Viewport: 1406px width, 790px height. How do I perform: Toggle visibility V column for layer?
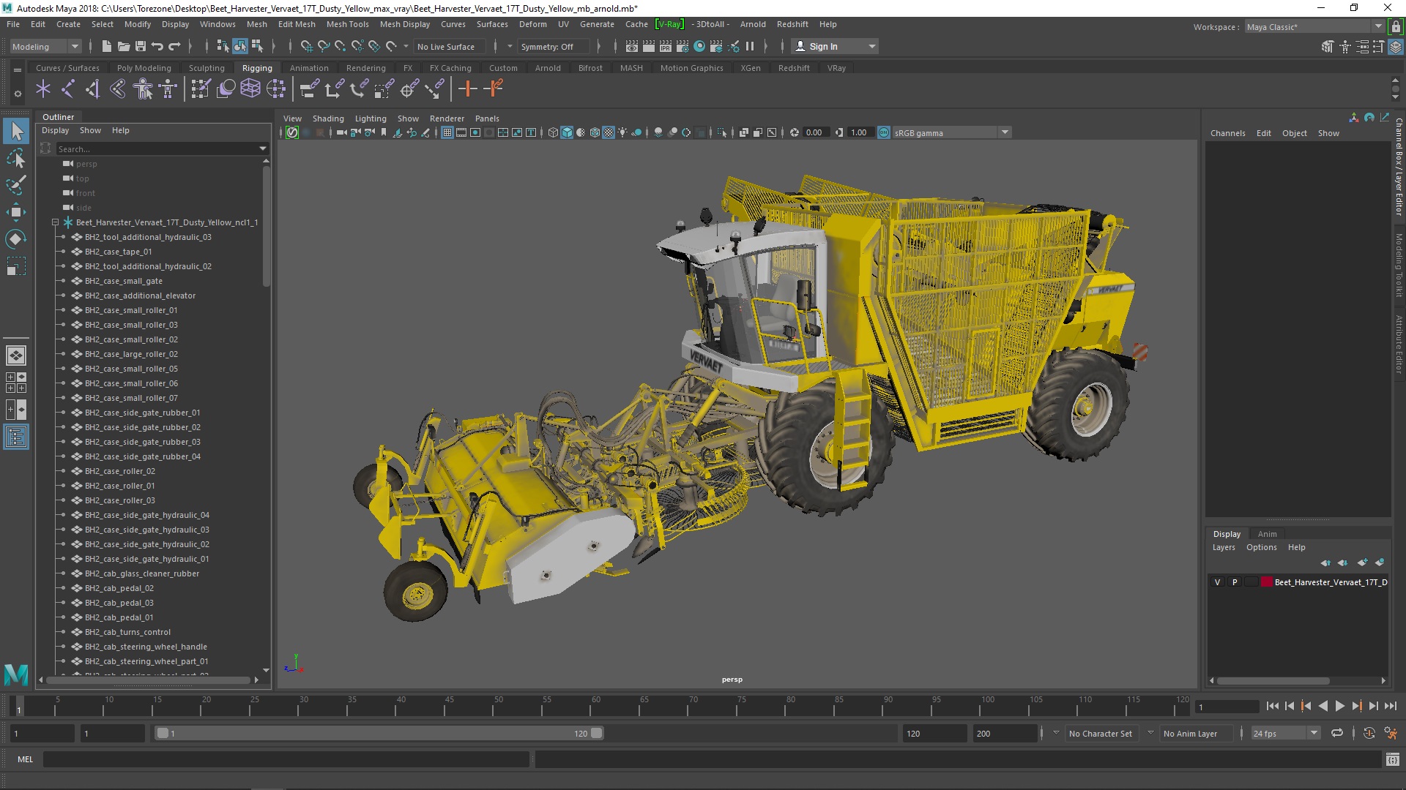[1218, 581]
